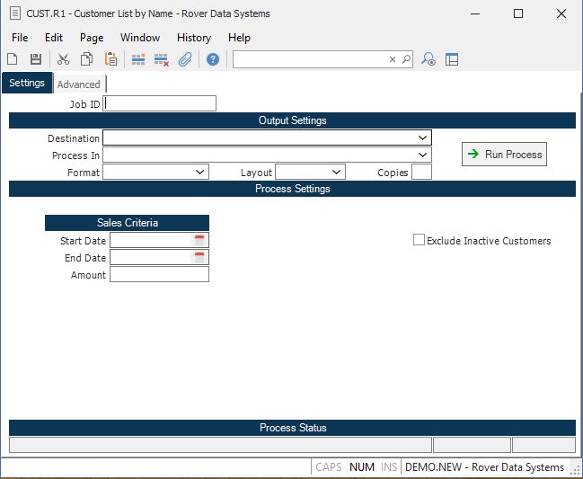The width and height of the screenshot is (583, 479).
Task: Open the Layout dropdown list
Action: click(x=336, y=172)
